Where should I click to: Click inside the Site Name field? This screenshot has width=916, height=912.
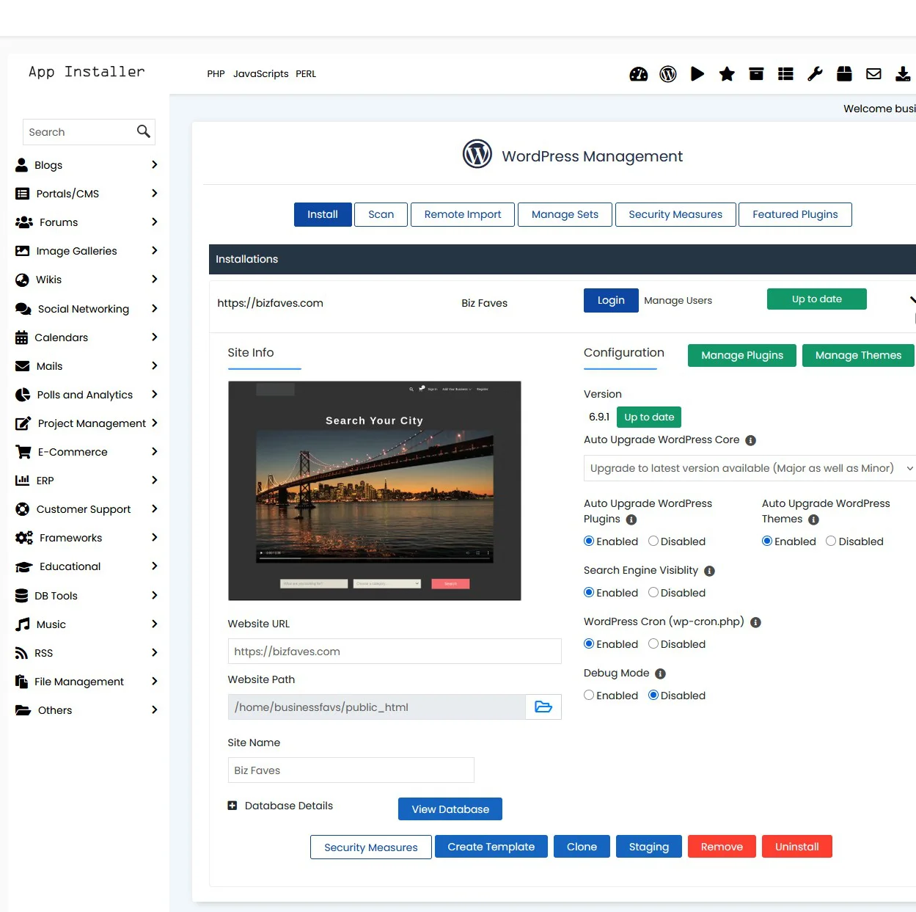click(351, 770)
